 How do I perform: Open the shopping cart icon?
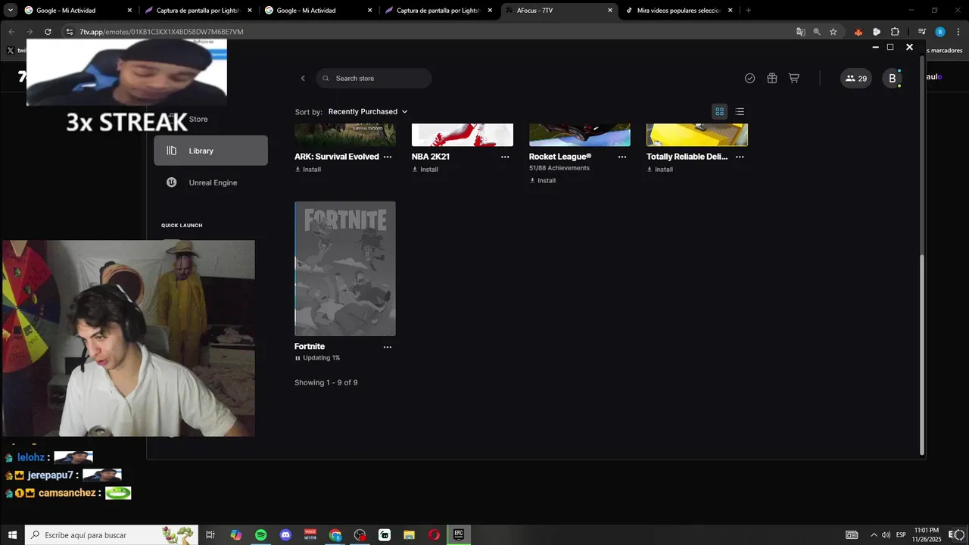(x=794, y=78)
